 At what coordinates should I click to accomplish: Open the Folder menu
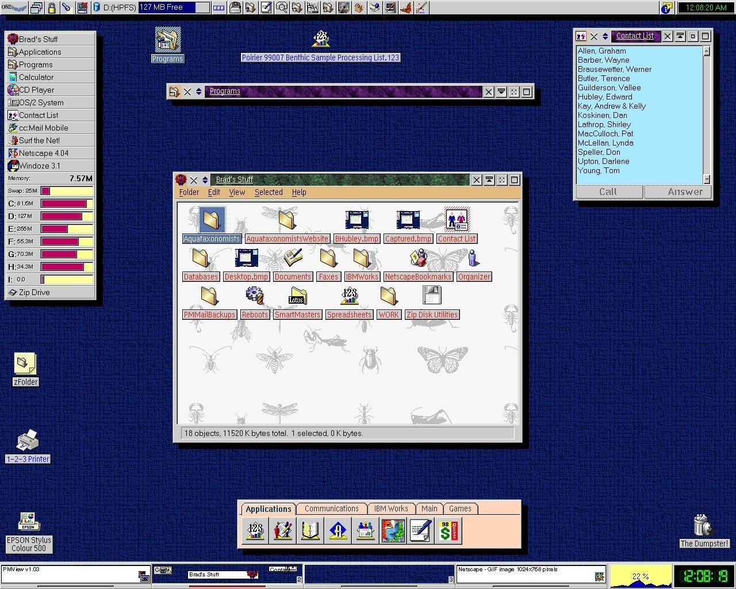click(189, 192)
